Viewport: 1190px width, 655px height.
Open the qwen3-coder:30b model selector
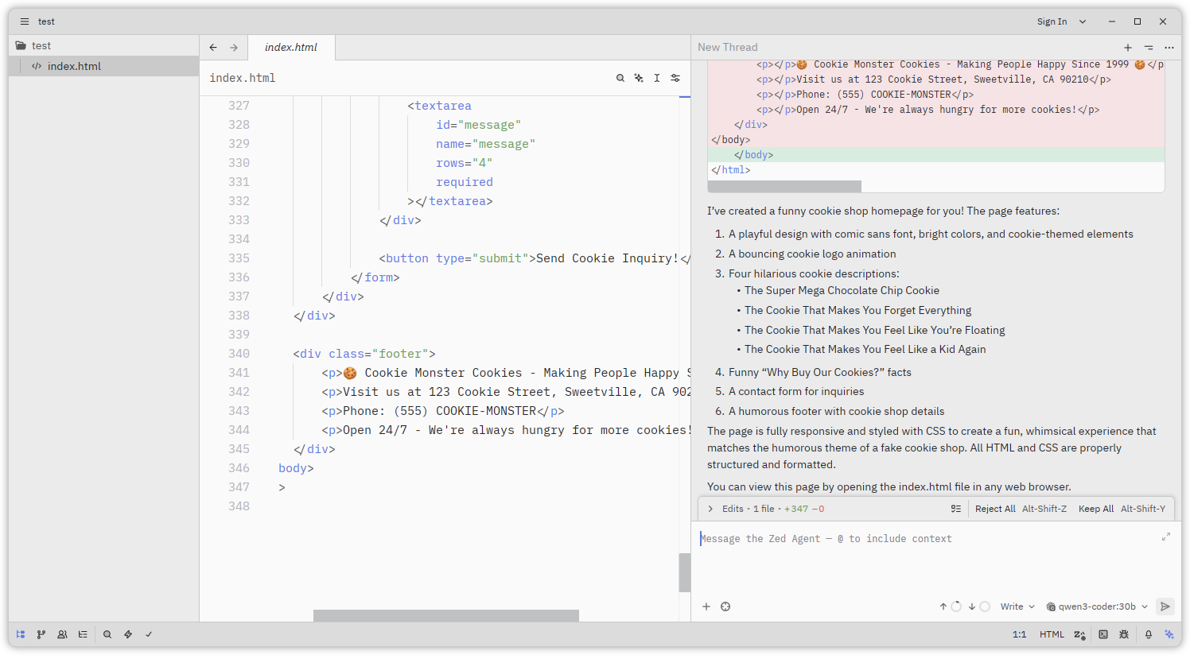(x=1097, y=607)
